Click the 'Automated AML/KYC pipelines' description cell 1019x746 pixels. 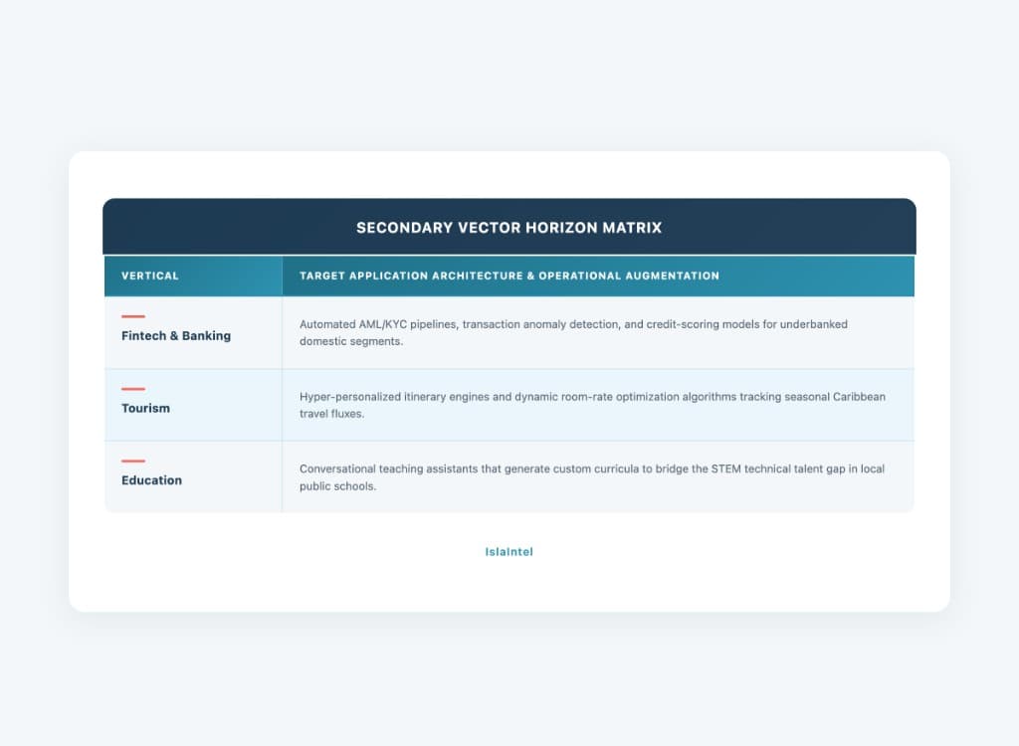point(598,332)
